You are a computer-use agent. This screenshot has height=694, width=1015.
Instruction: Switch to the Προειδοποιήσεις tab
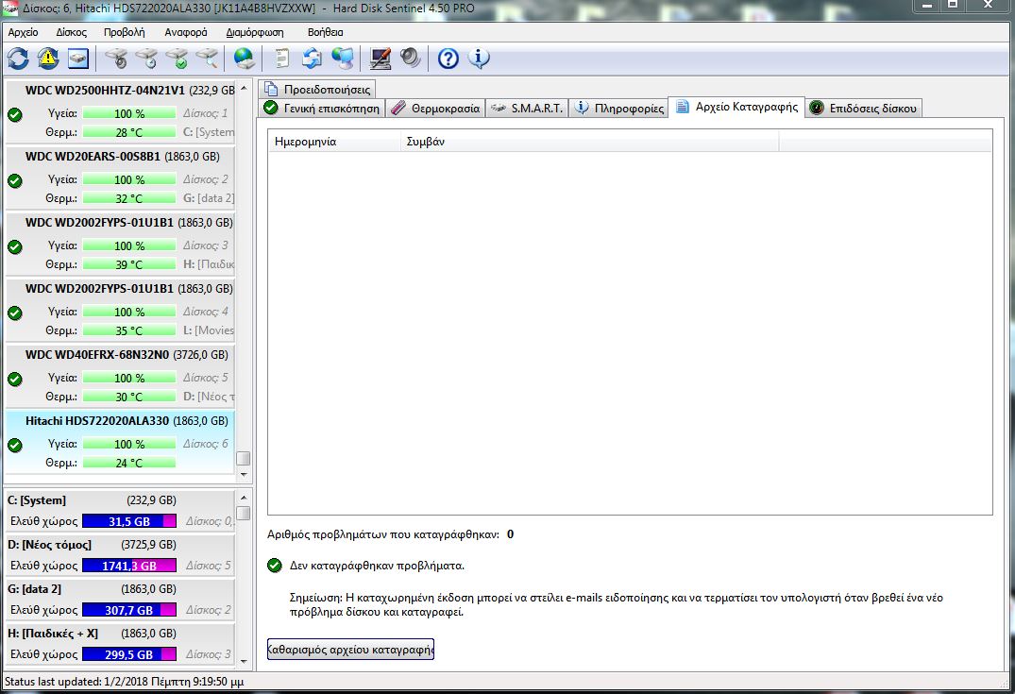pos(317,90)
